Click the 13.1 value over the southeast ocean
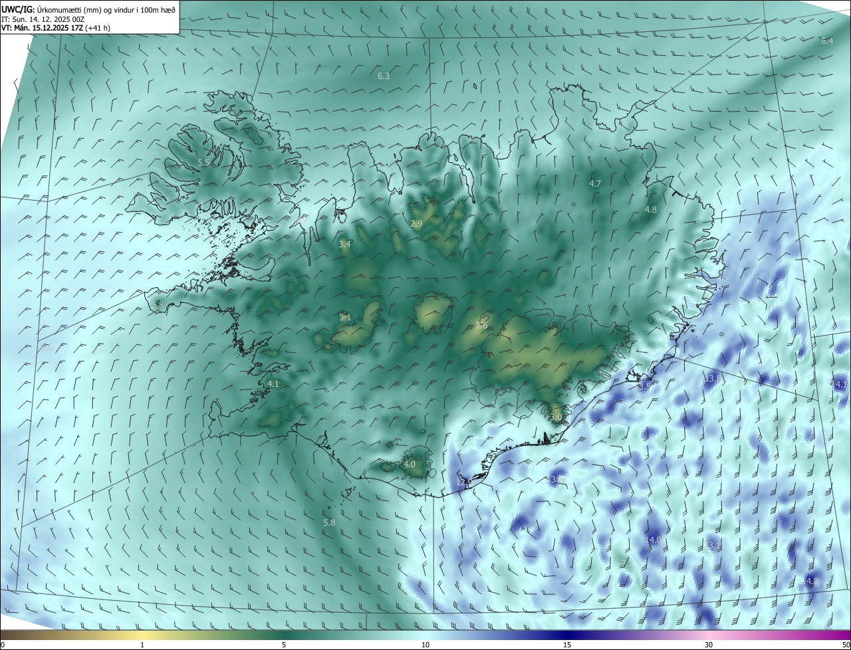The image size is (851, 650). click(714, 546)
